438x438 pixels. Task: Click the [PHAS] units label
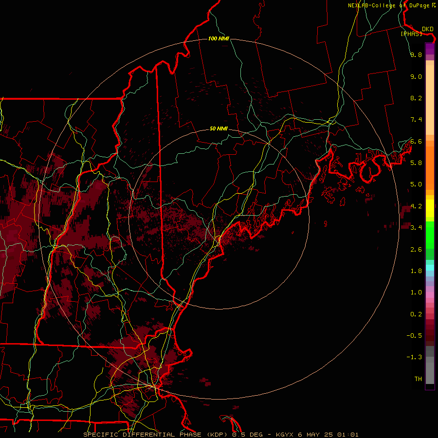(411, 34)
